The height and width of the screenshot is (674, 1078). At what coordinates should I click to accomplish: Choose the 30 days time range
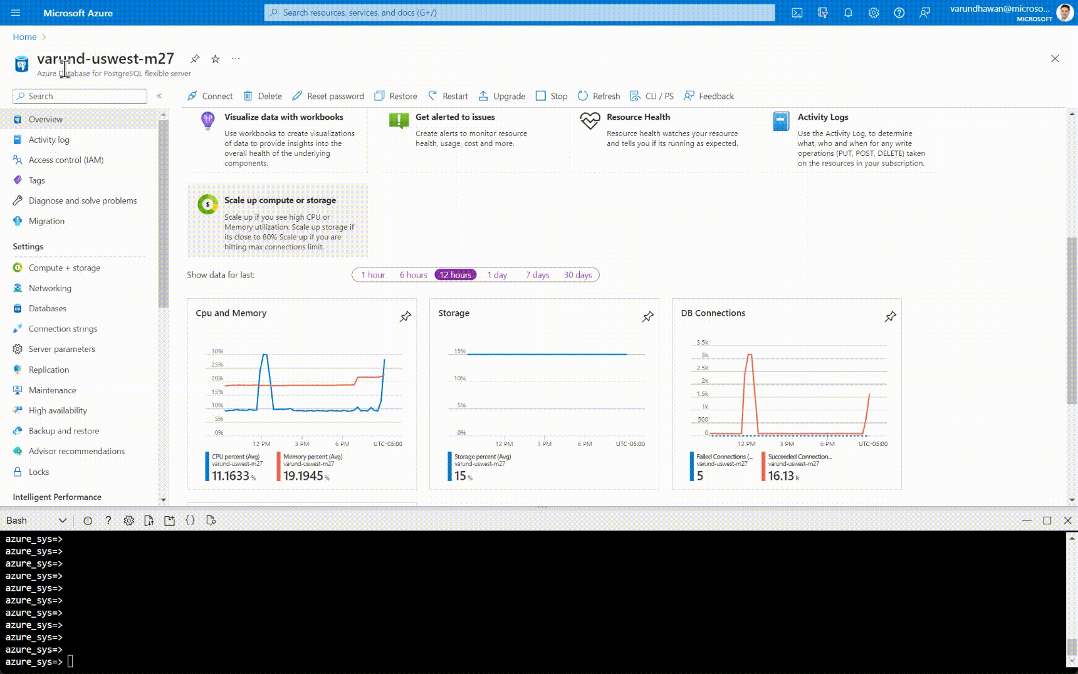[578, 275]
